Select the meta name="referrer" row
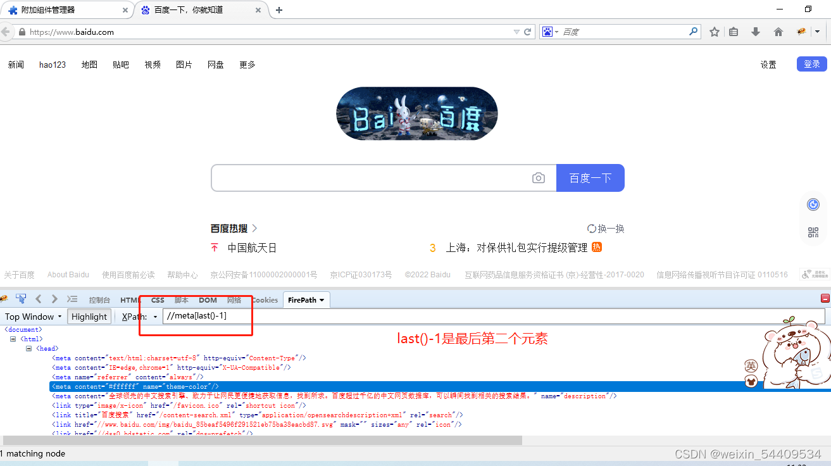Viewport: 831px width, 466px height. click(128, 377)
